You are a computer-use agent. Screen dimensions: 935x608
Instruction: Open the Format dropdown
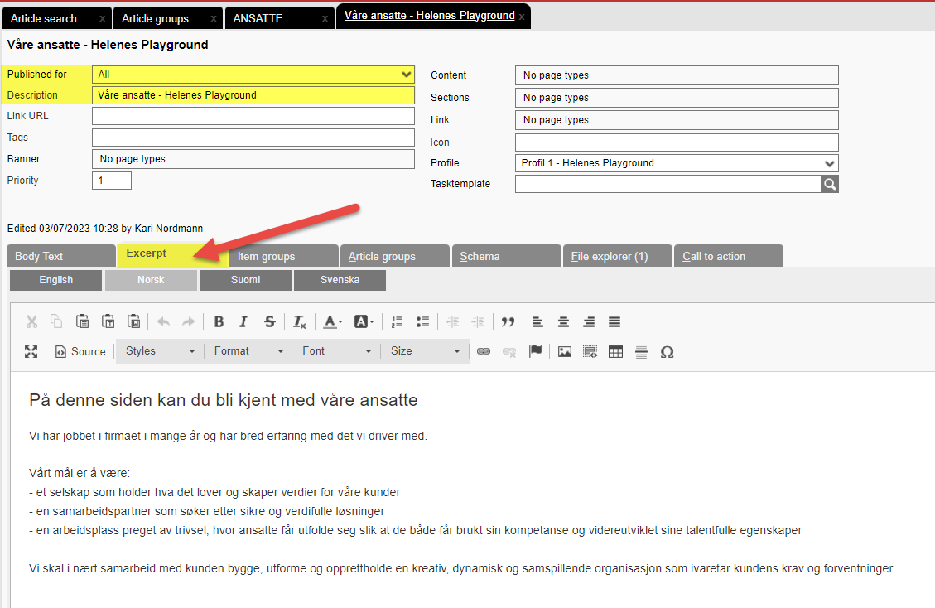[x=248, y=351]
